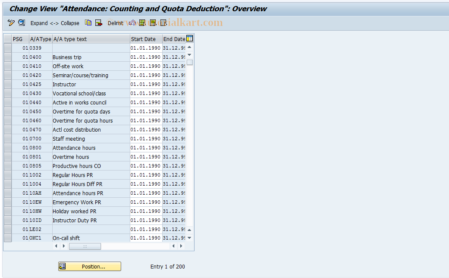Click the Delete entry icon
The height and width of the screenshot is (278, 449).
pyautogui.click(x=98, y=23)
